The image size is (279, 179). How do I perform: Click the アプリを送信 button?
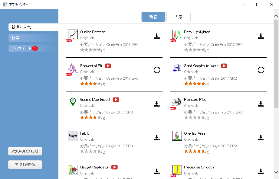[25, 165]
